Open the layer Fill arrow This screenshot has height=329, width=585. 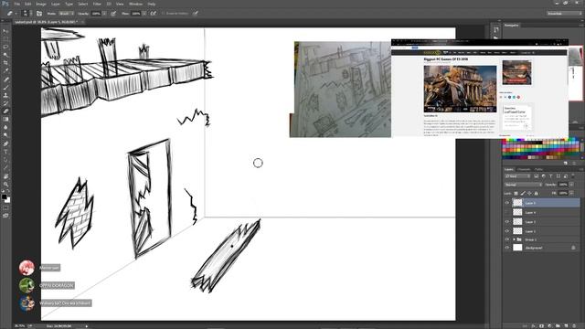[x=571, y=193]
